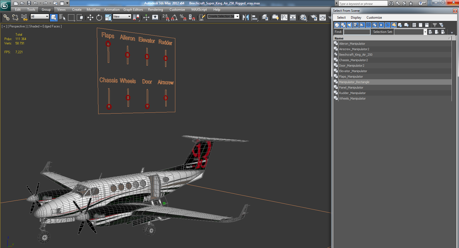Expand the Undo history dropdown arrow
The width and height of the screenshot is (459, 248).
[x=40, y=3]
